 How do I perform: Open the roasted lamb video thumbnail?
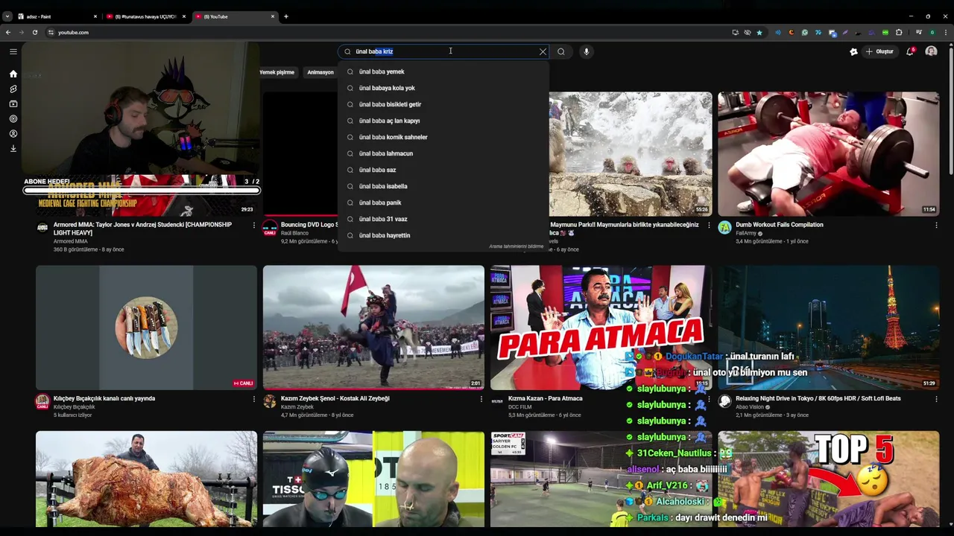click(146, 479)
